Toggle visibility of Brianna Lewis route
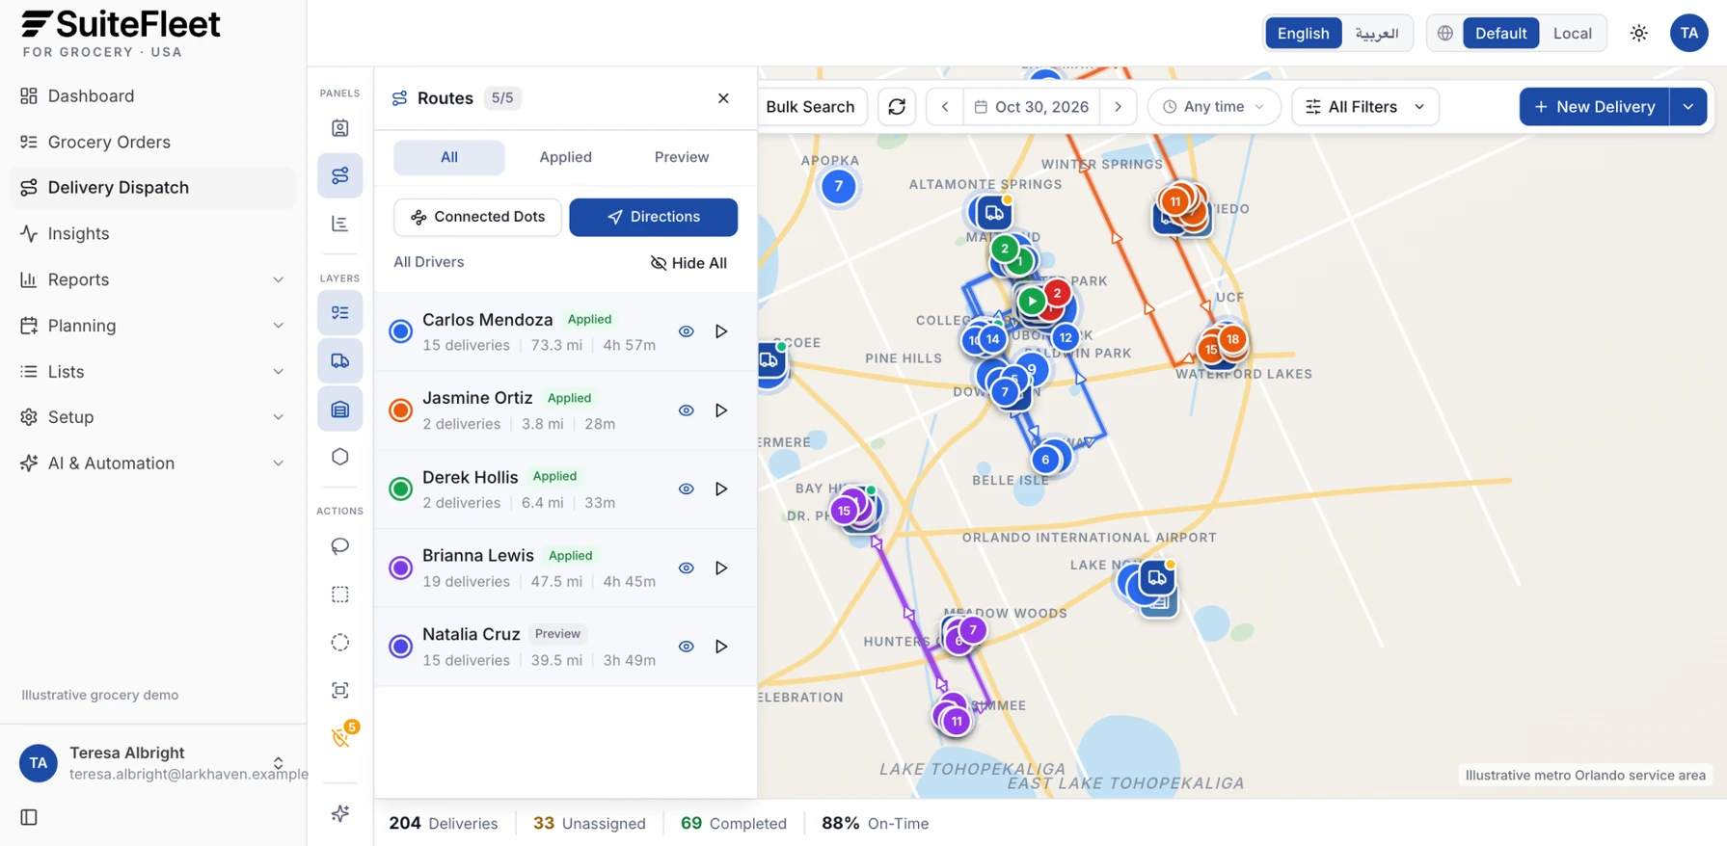 point(686,568)
